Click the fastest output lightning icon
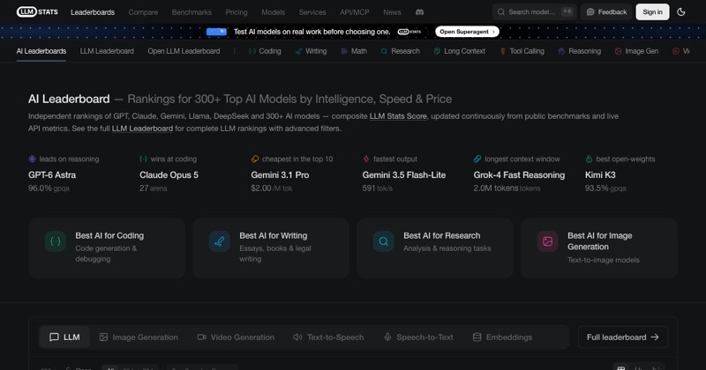Screen dimensions: 706x370 [x=366, y=159]
